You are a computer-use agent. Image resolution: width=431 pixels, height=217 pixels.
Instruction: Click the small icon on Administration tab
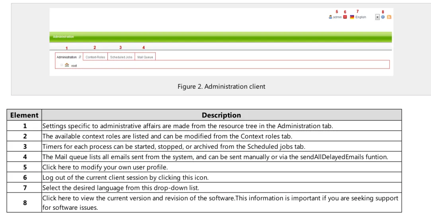click(80, 57)
